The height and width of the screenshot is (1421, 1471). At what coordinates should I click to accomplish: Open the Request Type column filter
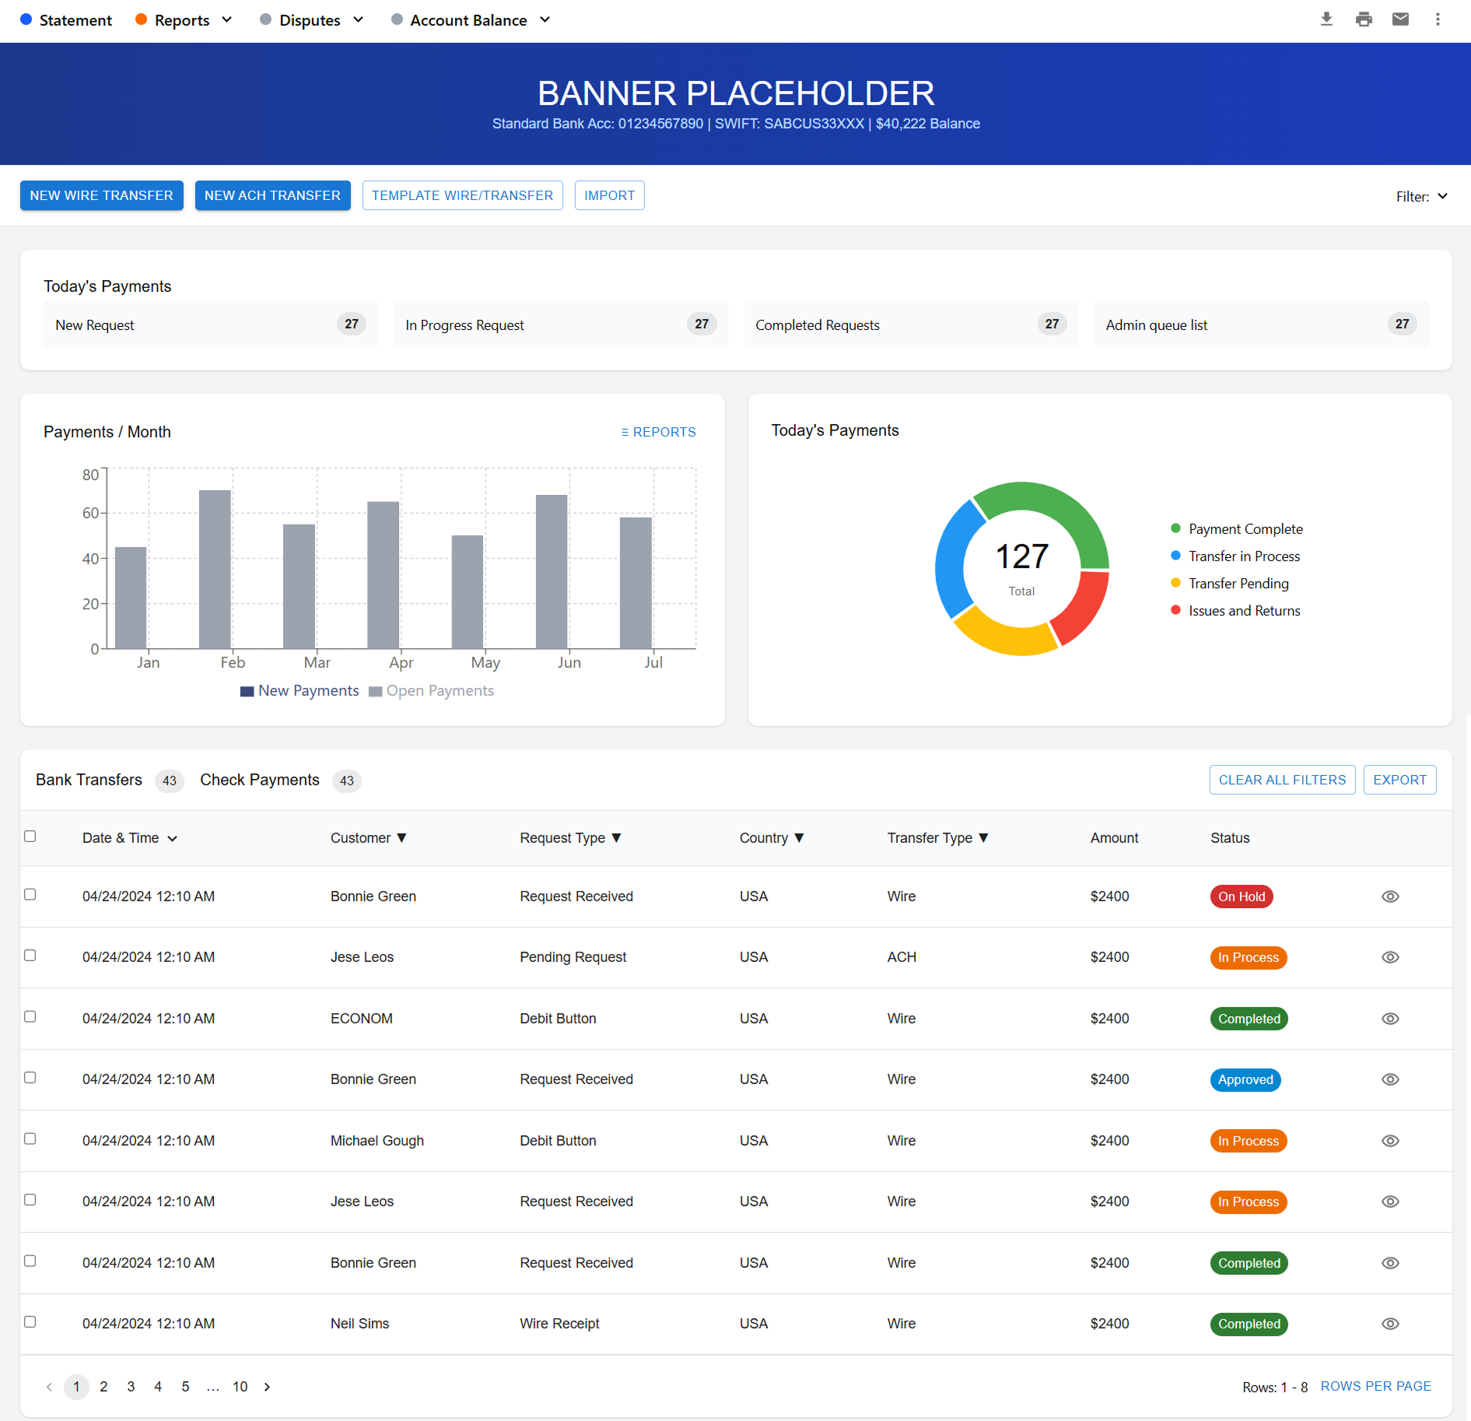[616, 838]
